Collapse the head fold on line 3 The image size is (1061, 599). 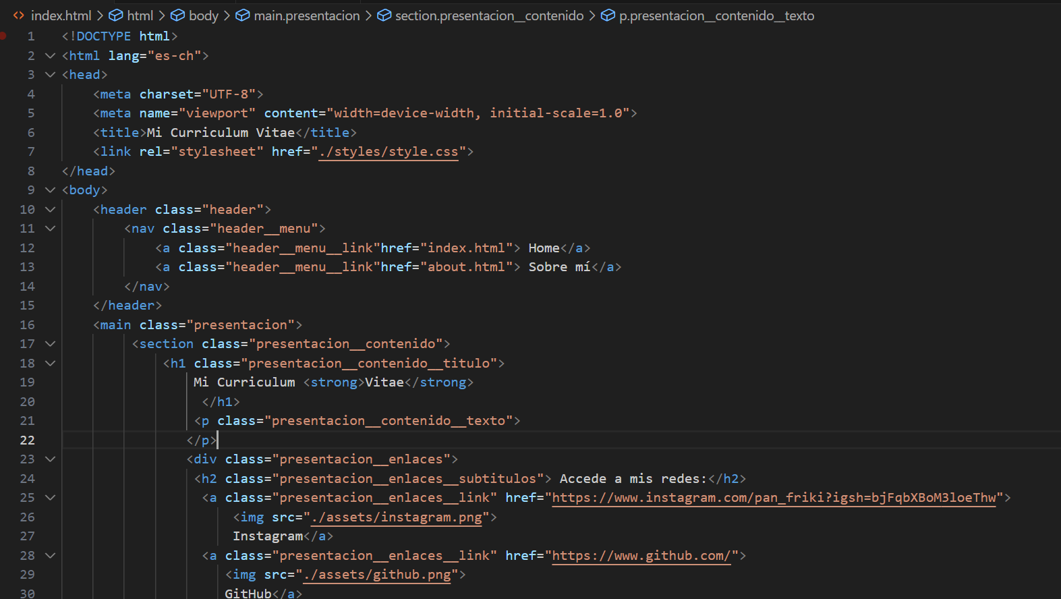[x=50, y=74]
